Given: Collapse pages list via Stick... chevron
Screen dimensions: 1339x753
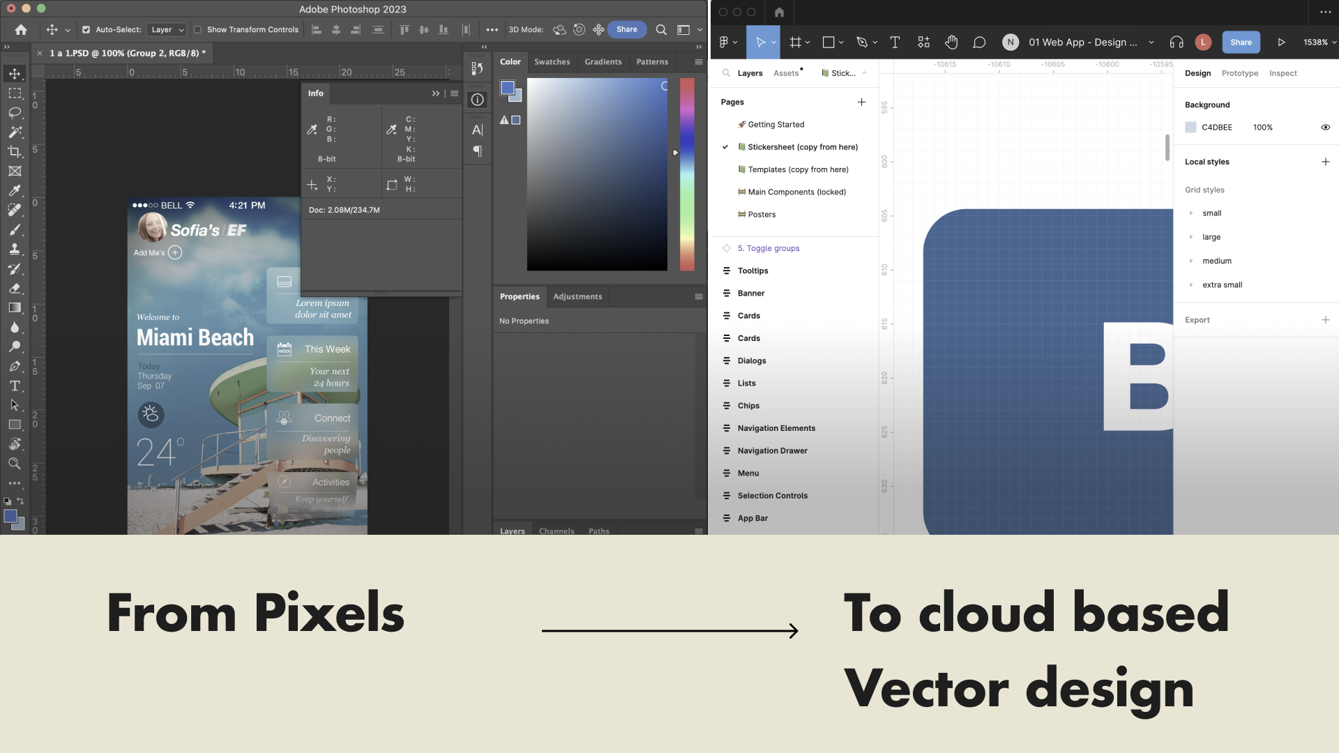Looking at the screenshot, I should [x=865, y=73].
